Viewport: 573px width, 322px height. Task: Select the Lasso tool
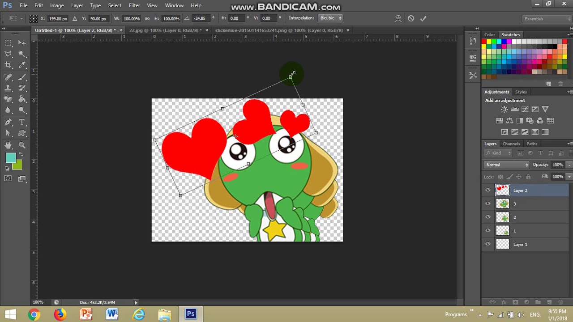tap(8, 54)
